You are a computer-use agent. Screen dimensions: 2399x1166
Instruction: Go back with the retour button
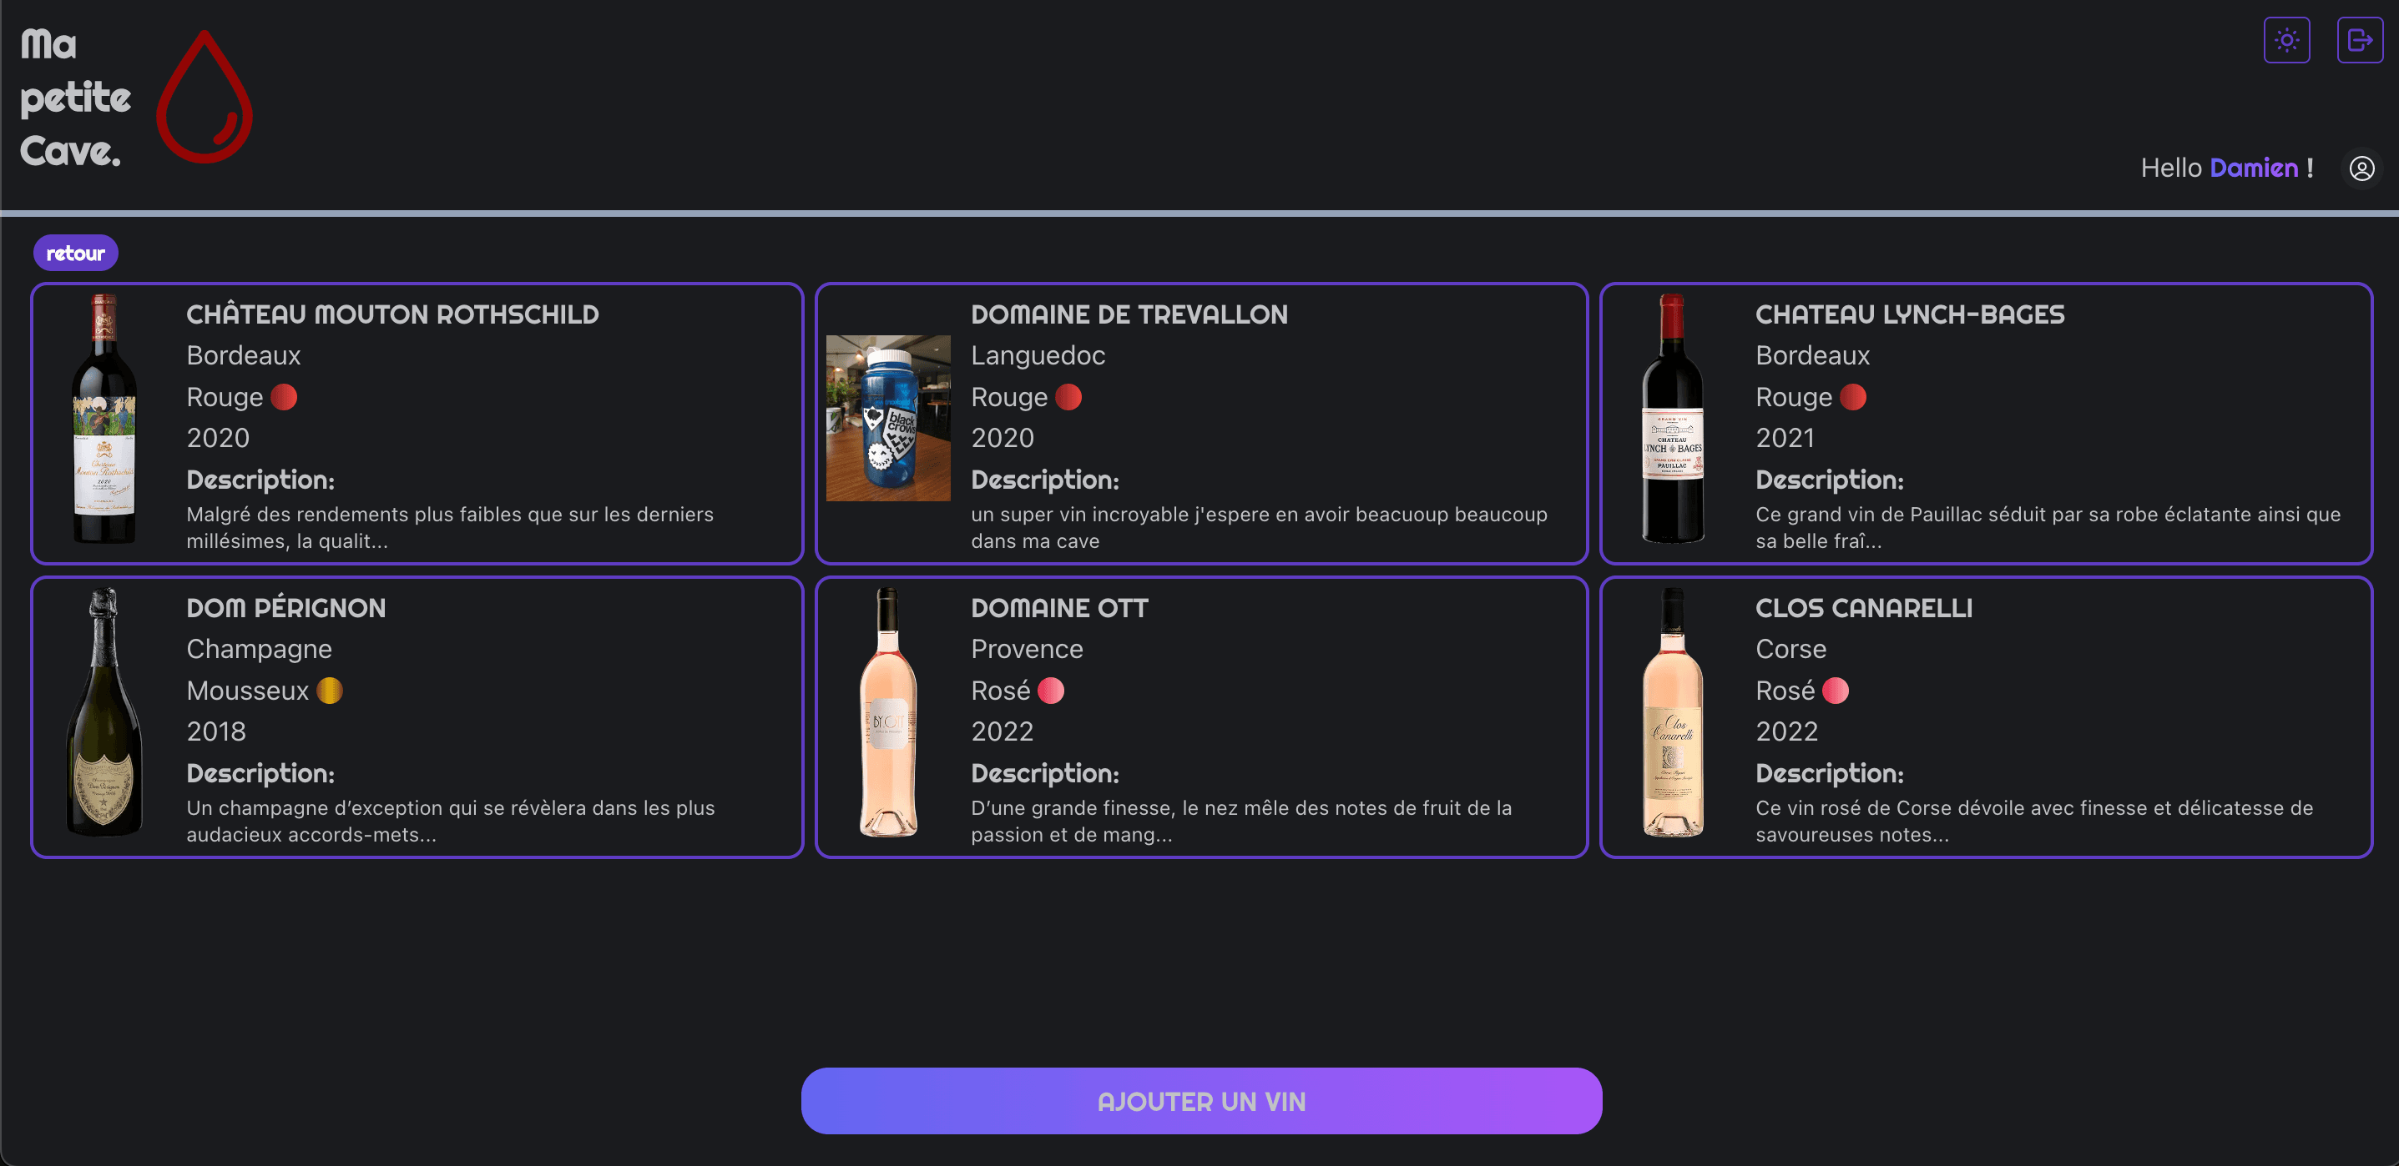(x=75, y=253)
